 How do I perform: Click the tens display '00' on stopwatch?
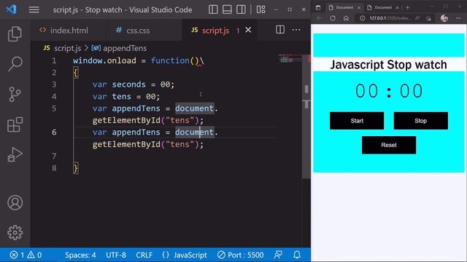(x=411, y=90)
